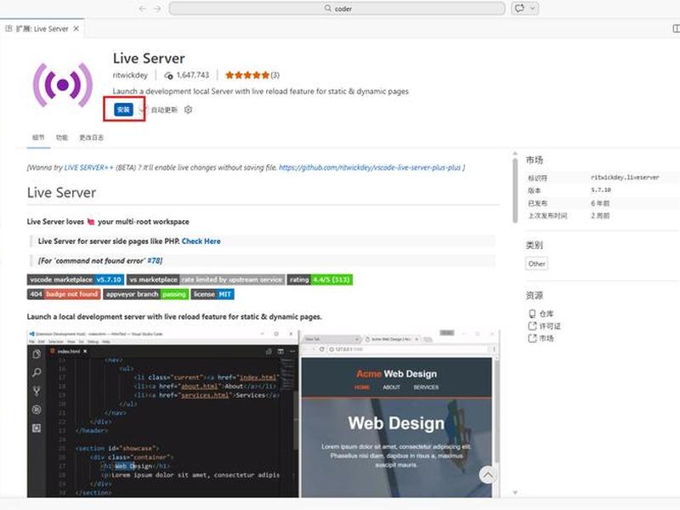Open the extension manage gear icon
Image resolution: width=680 pixels, height=510 pixels.
click(188, 110)
